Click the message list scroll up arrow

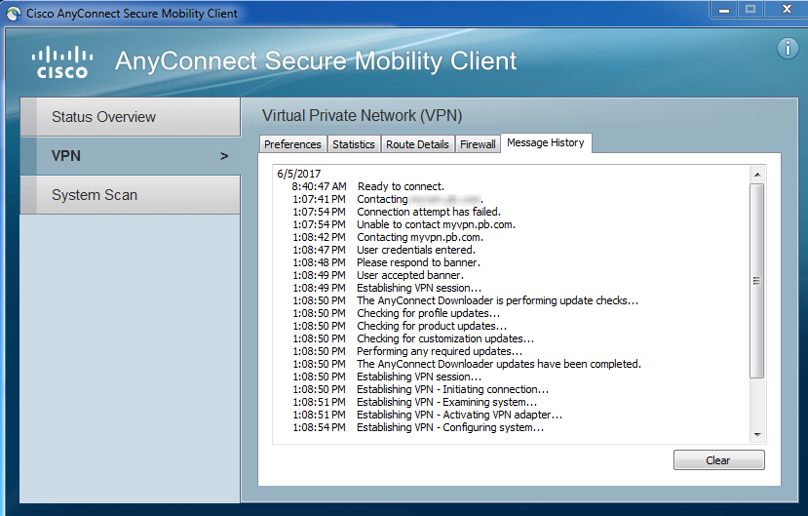[757, 175]
